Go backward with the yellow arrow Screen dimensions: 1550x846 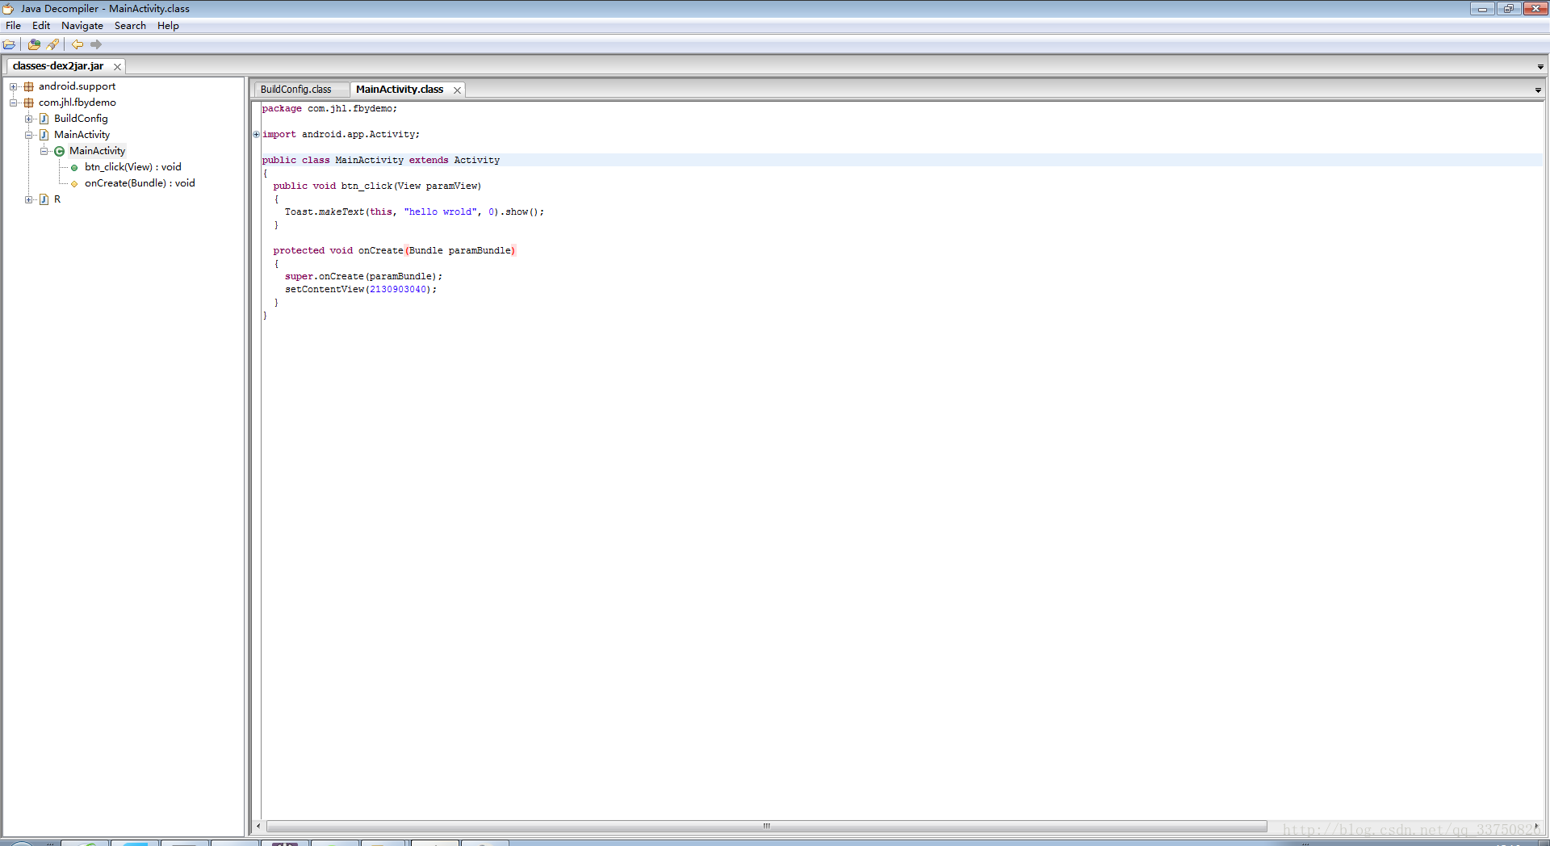click(x=77, y=44)
